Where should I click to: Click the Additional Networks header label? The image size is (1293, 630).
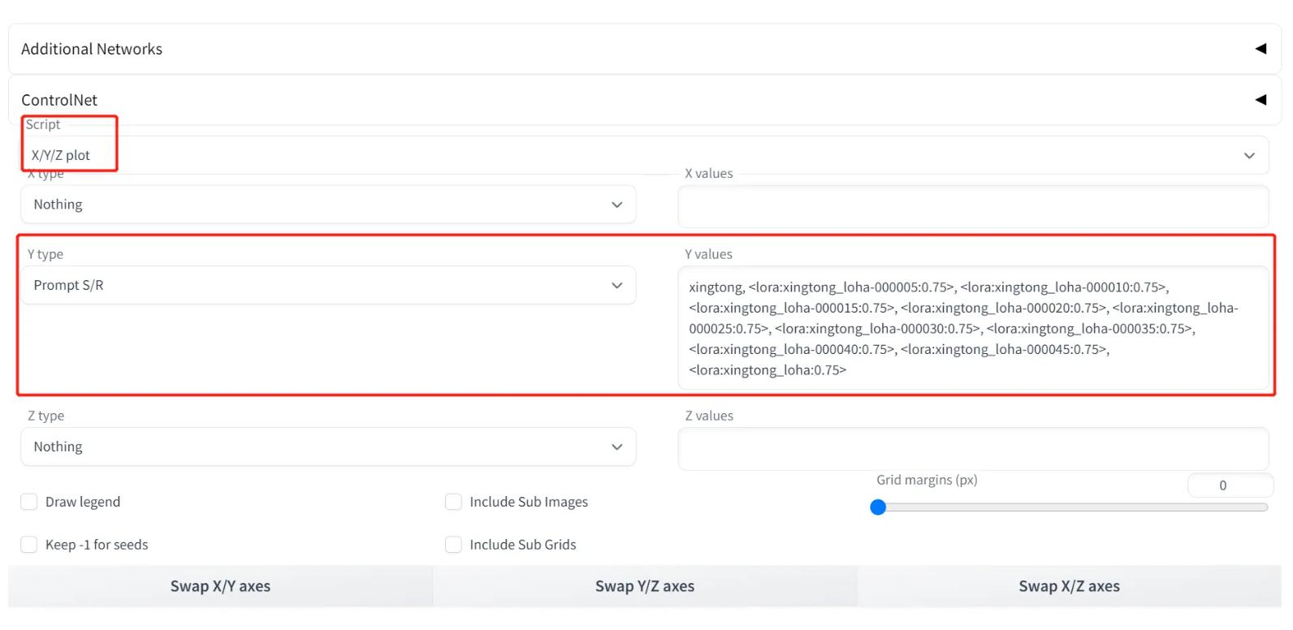pyautogui.click(x=92, y=49)
